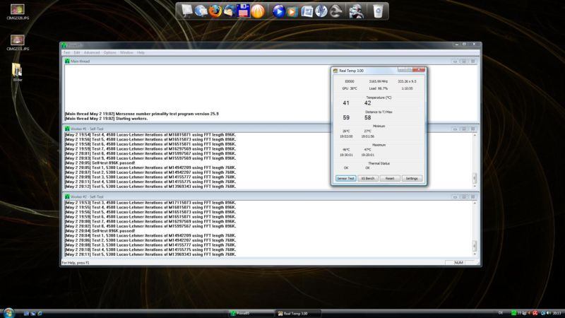Open Prime95 Window menu

(126, 52)
